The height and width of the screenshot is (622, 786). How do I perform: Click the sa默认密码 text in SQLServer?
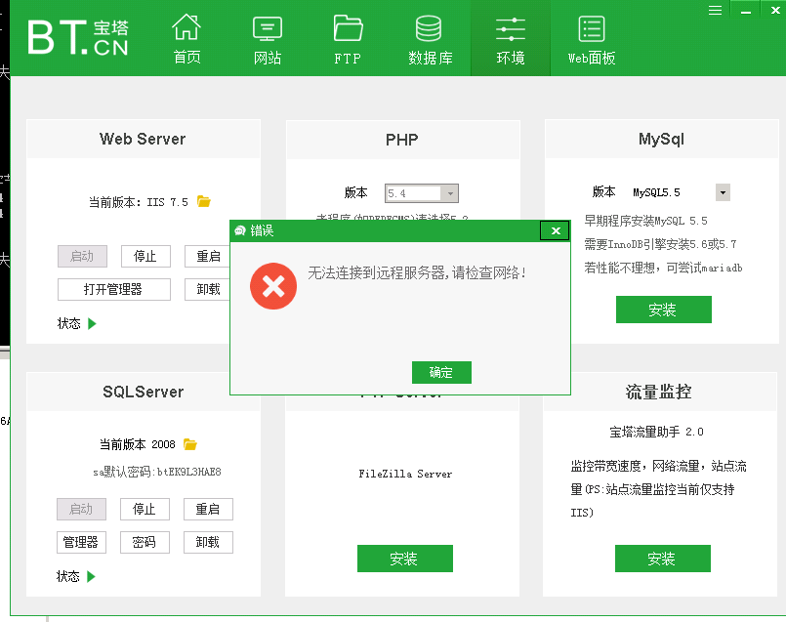(x=157, y=472)
